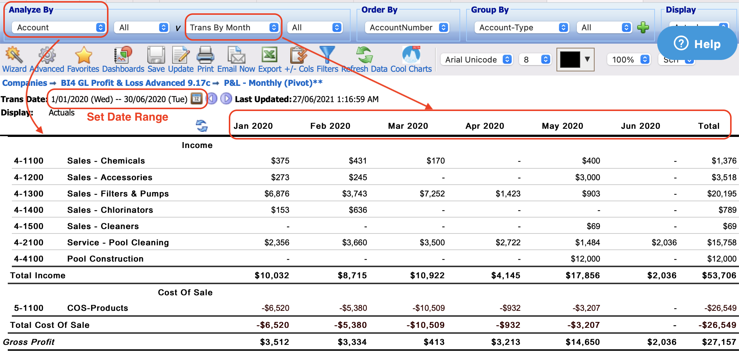Select the Sales - Accessories row
This screenshot has width=739, height=353.
(x=375, y=177)
